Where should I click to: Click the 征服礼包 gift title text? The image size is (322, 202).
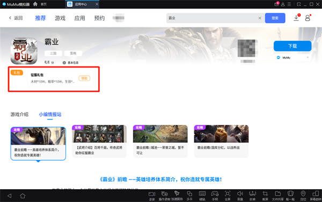(x=37, y=75)
